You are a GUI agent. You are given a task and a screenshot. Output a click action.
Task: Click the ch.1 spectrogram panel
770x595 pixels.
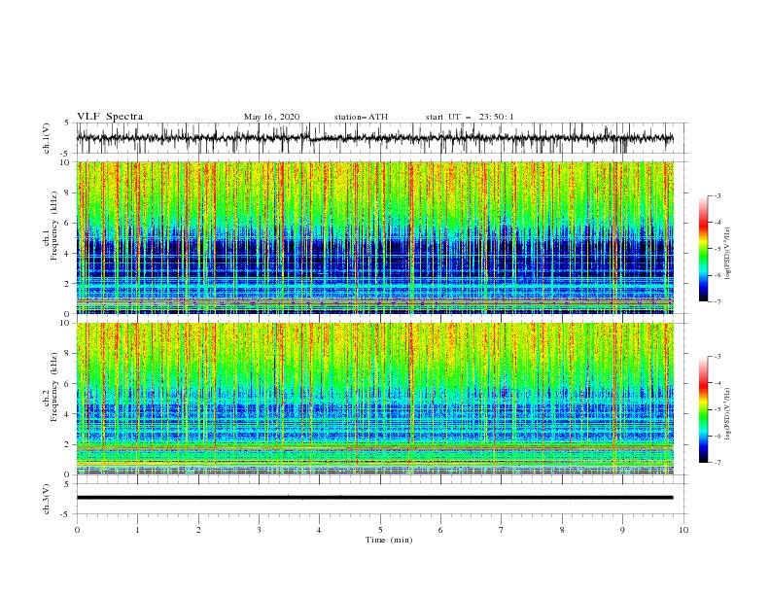pyautogui.click(x=375, y=237)
